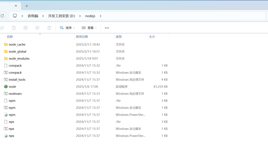
Task: Expand the chevron after 此电脑
Action: coord(43,16)
